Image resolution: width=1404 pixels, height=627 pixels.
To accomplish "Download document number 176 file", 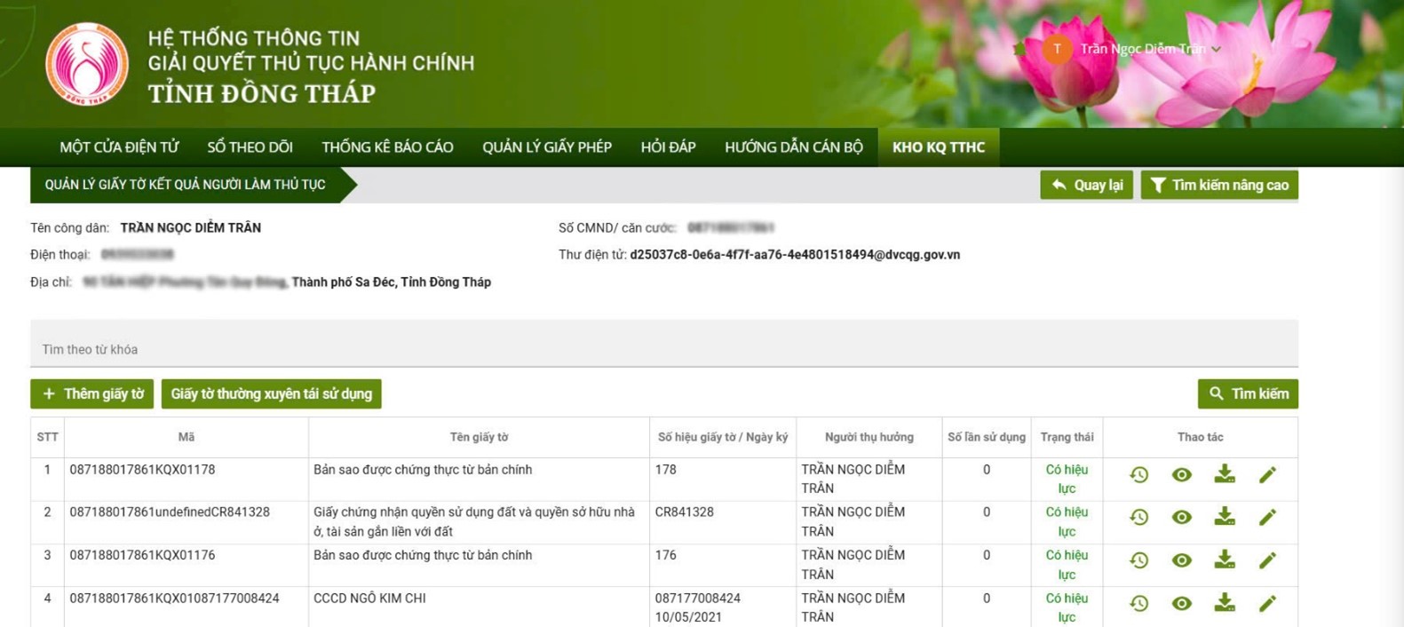I will coord(1225,560).
